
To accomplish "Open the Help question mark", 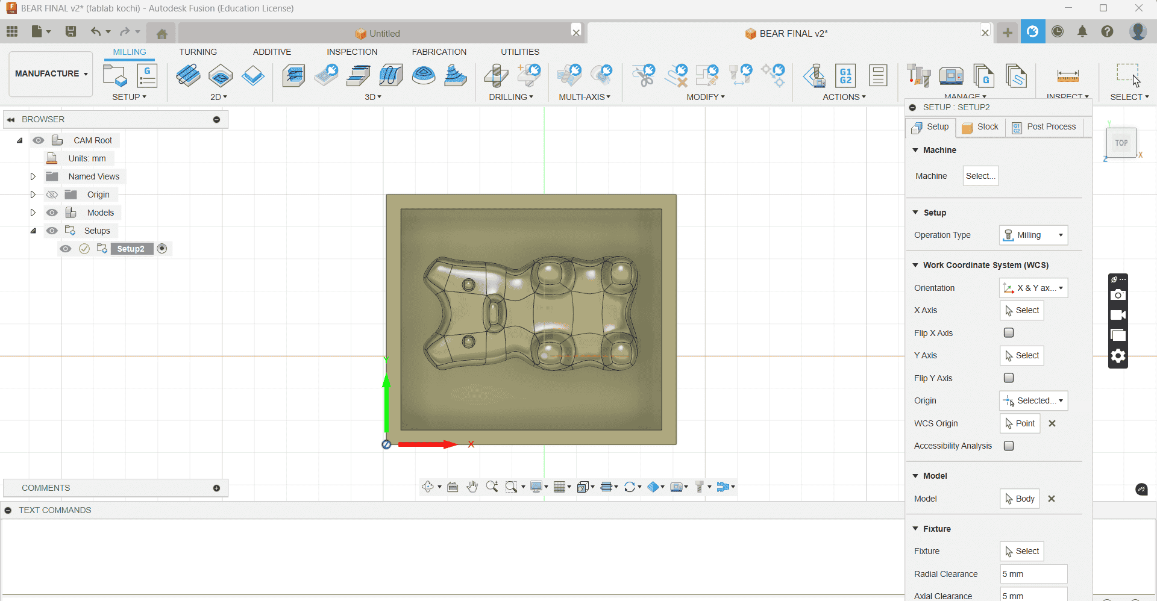I will 1108,31.
